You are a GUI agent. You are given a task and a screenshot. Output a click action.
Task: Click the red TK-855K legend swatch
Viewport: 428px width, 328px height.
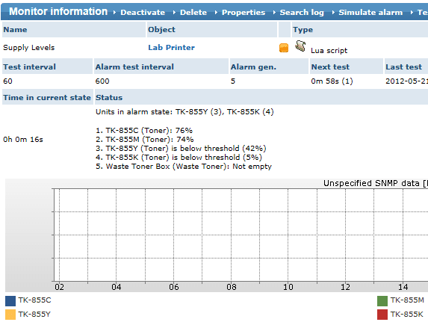tap(382, 315)
